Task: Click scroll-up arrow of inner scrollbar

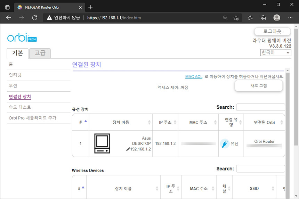Action: (x=288, y=71)
